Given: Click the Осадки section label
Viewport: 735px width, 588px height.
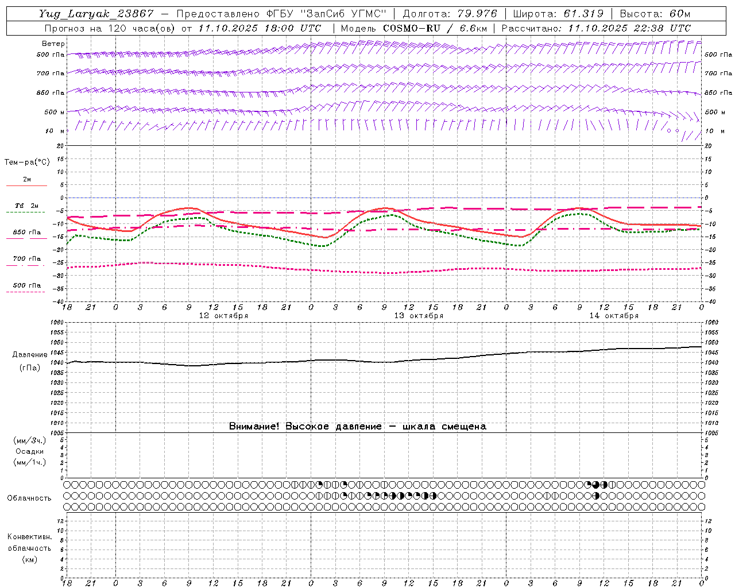Looking at the screenshot, I should pos(29,451).
